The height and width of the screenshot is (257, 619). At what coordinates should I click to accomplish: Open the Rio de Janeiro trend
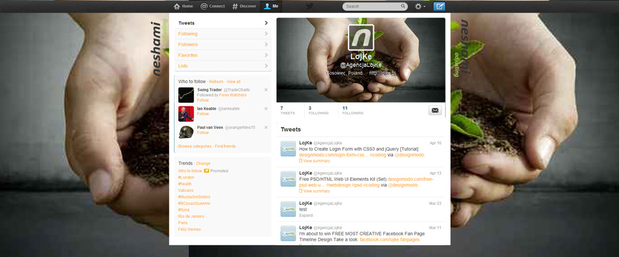point(191,216)
